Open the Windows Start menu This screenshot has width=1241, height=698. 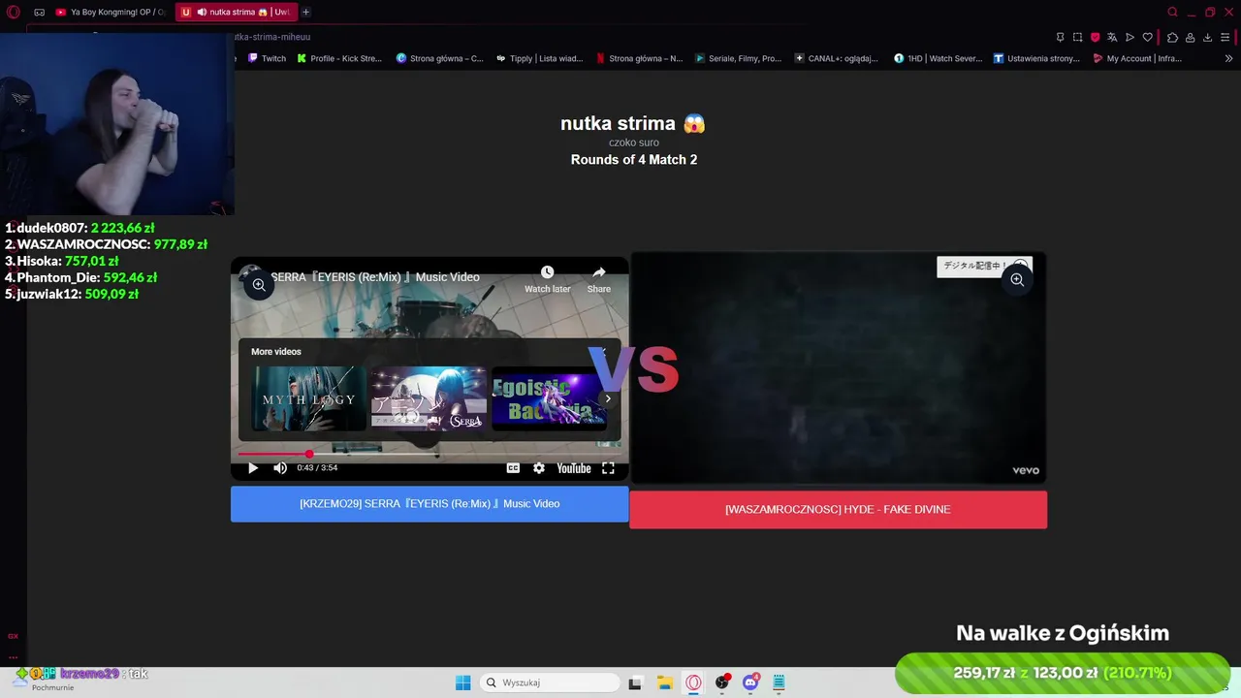[x=463, y=682]
